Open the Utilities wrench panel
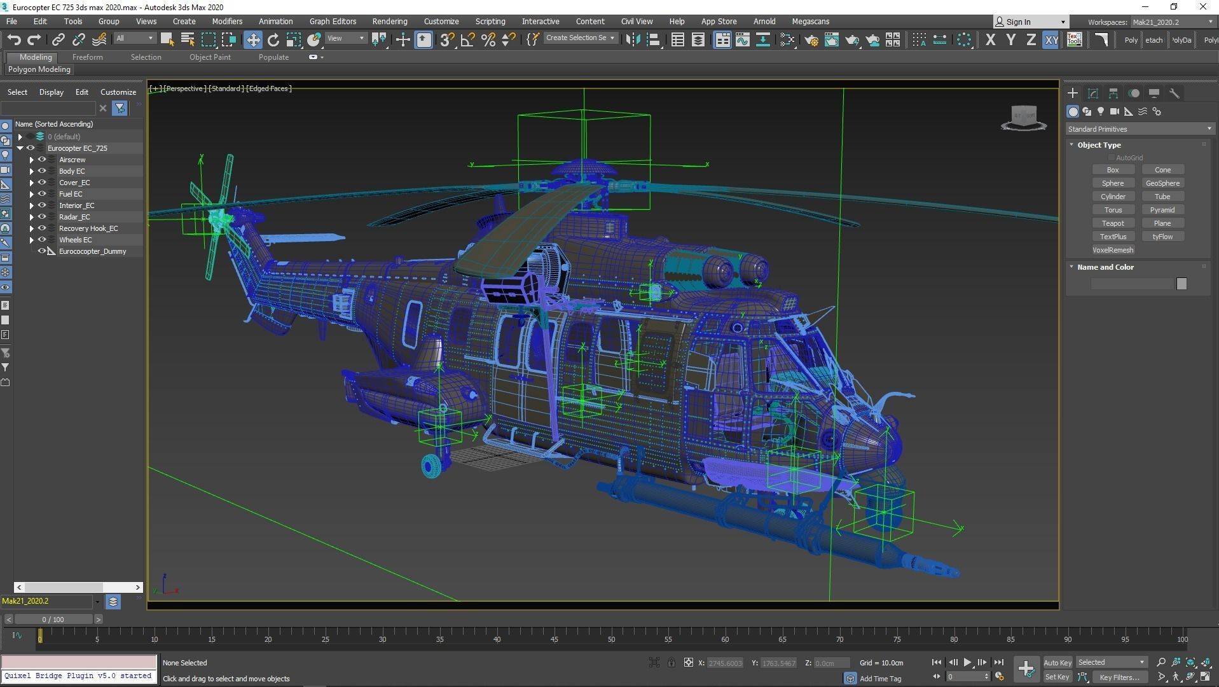 (1174, 94)
